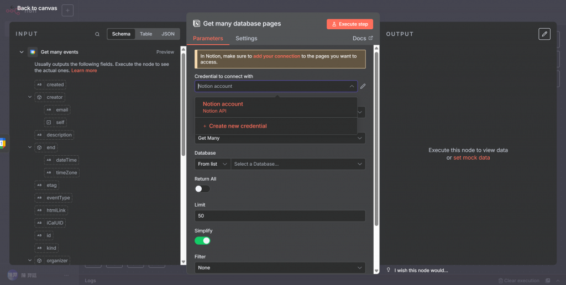Open the Filter dropdown set to None
566x285 pixels.
click(x=280, y=268)
